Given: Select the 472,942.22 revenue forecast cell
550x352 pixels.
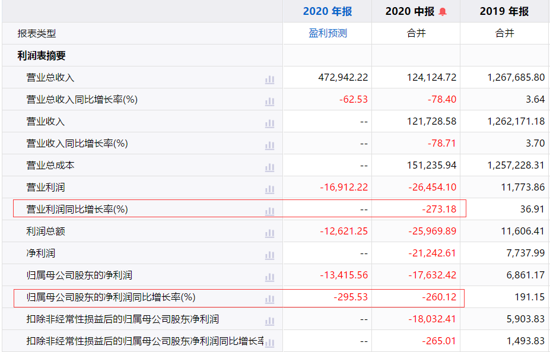Looking at the screenshot, I should tap(343, 77).
